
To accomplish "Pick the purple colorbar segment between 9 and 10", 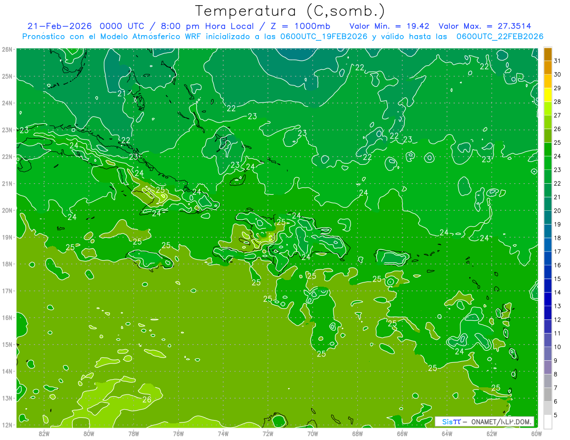I will pos(548,354).
